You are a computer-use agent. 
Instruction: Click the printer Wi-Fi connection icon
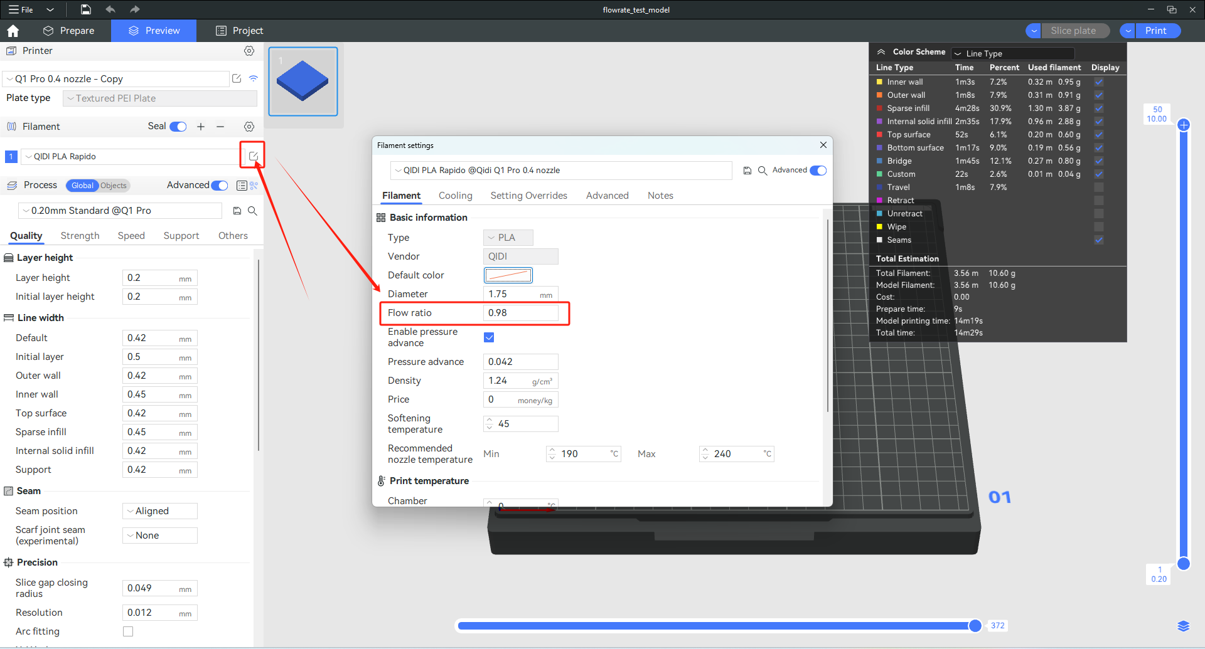254,78
